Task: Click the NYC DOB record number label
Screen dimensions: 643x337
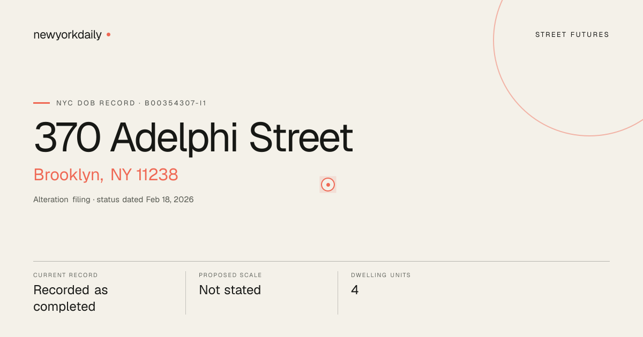Action: tap(131, 103)
